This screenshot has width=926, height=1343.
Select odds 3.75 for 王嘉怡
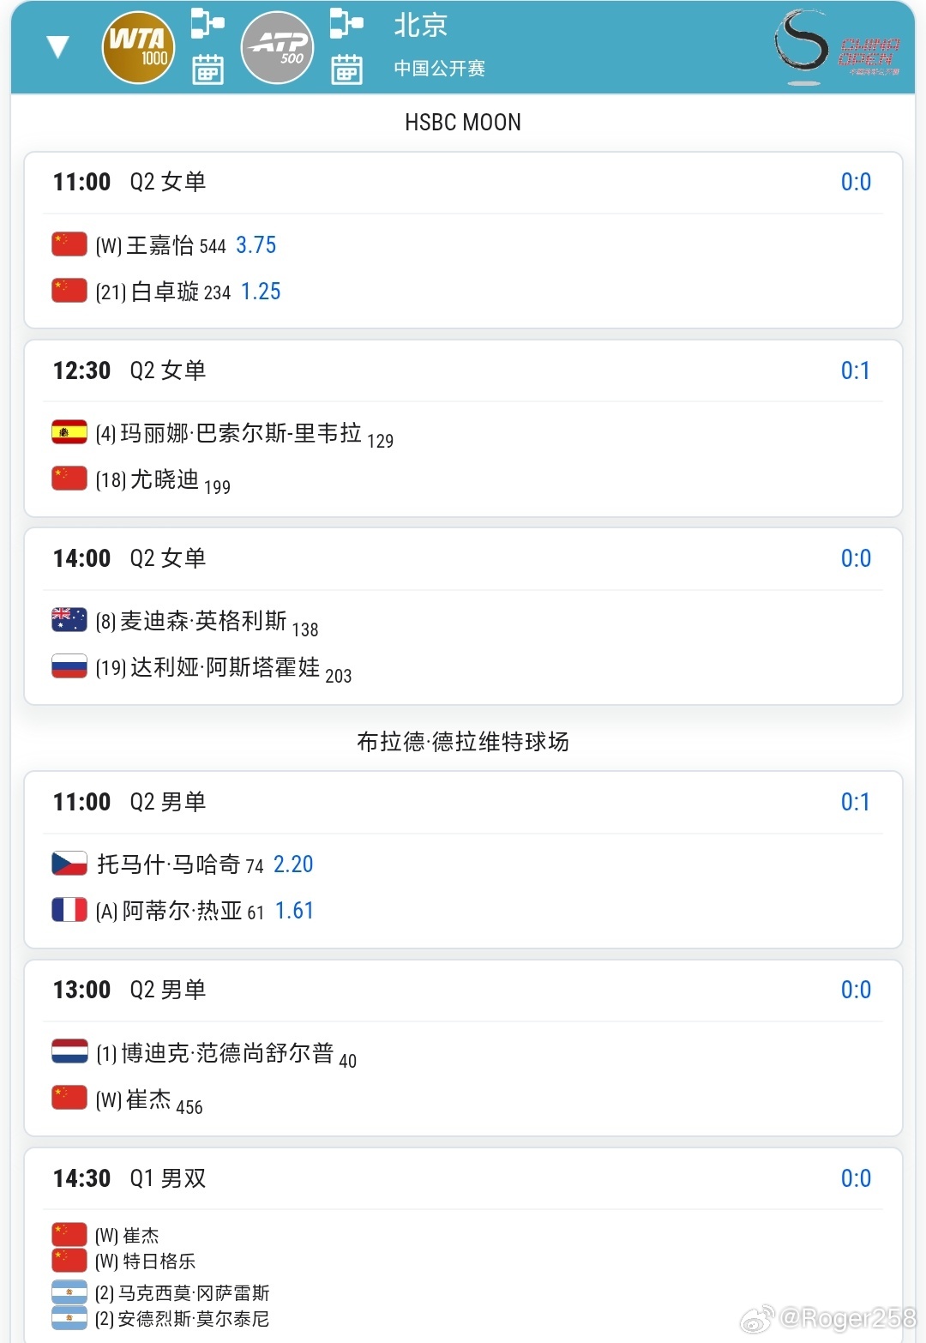click(256, 245)
